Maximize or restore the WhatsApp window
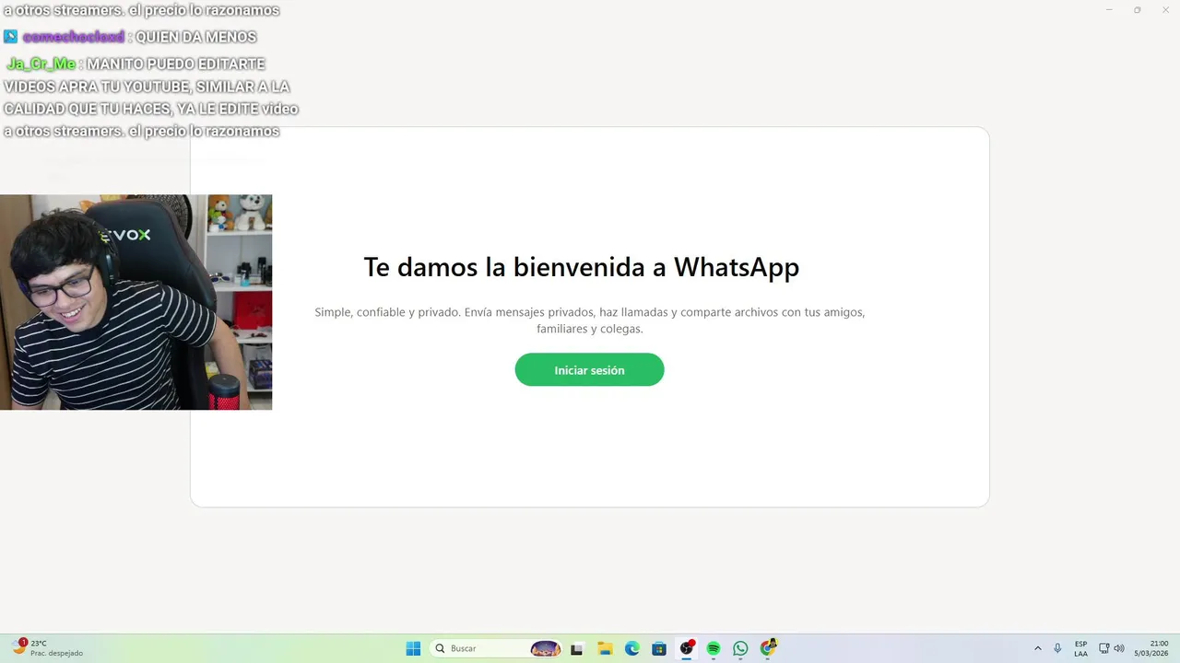1180x663 pixels. tap(1137, 10)
